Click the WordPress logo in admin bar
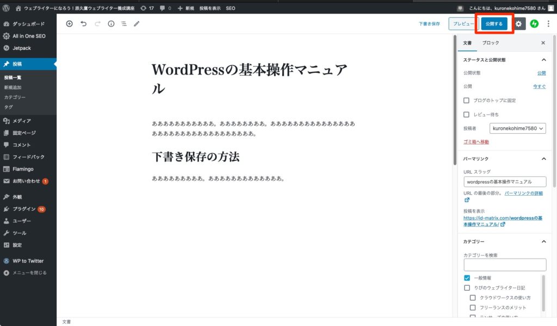Screen dimensions: 557x326 6,8
